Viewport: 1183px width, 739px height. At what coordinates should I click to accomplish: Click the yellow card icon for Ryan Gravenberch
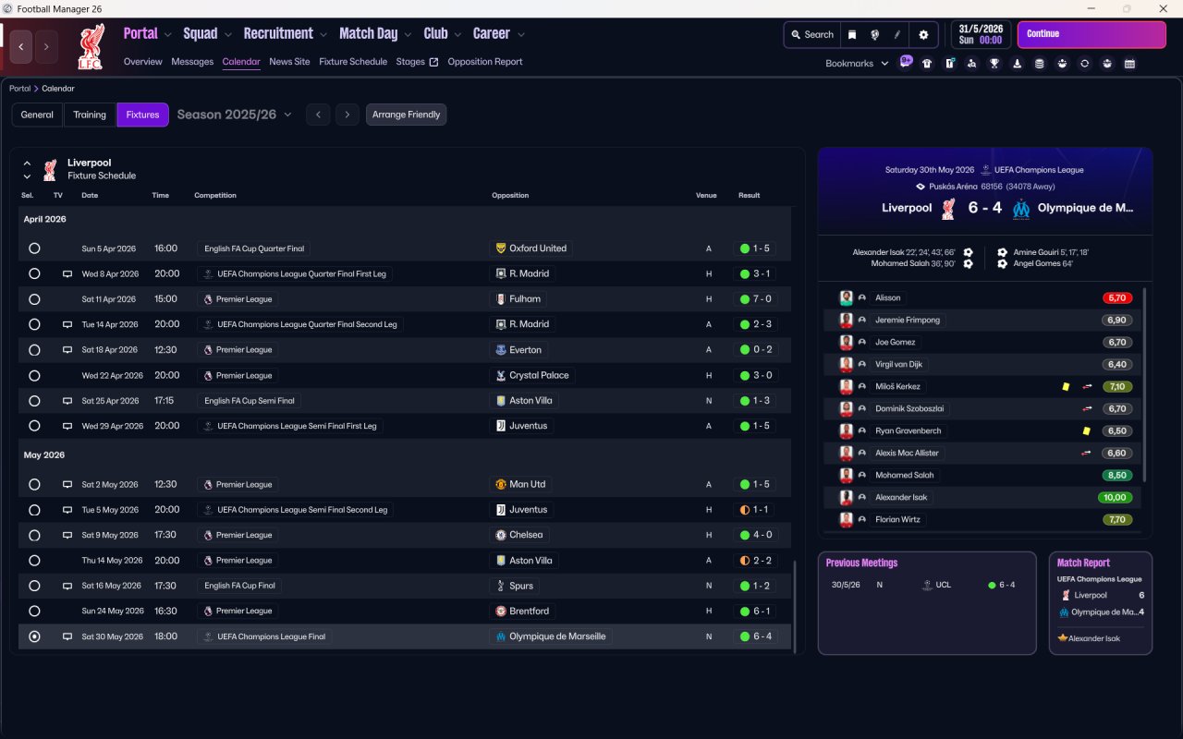pyautogui.click(x=1085, y=430)
